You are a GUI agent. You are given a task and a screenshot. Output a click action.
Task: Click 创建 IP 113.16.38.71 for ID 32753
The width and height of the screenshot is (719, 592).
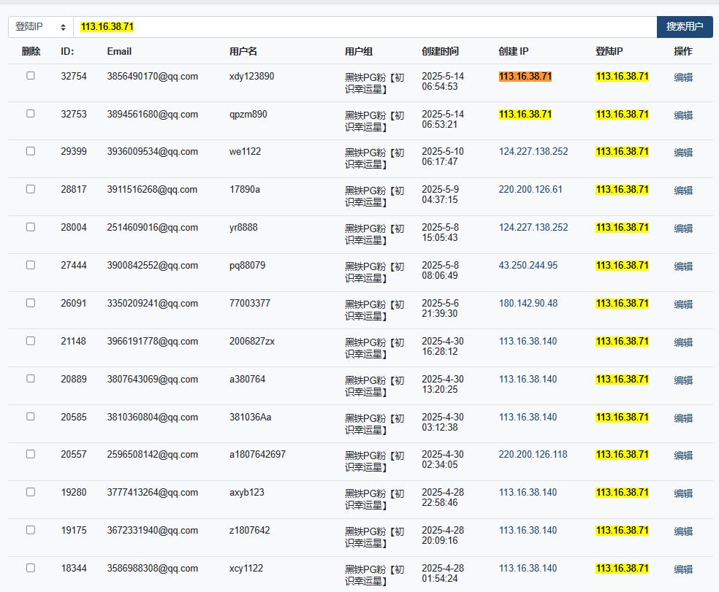(525, 115)
